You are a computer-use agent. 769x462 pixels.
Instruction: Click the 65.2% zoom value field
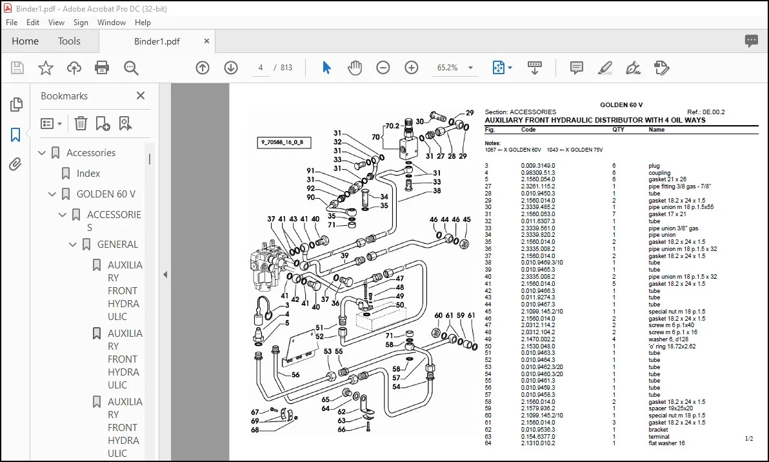(x=448, y=68)
